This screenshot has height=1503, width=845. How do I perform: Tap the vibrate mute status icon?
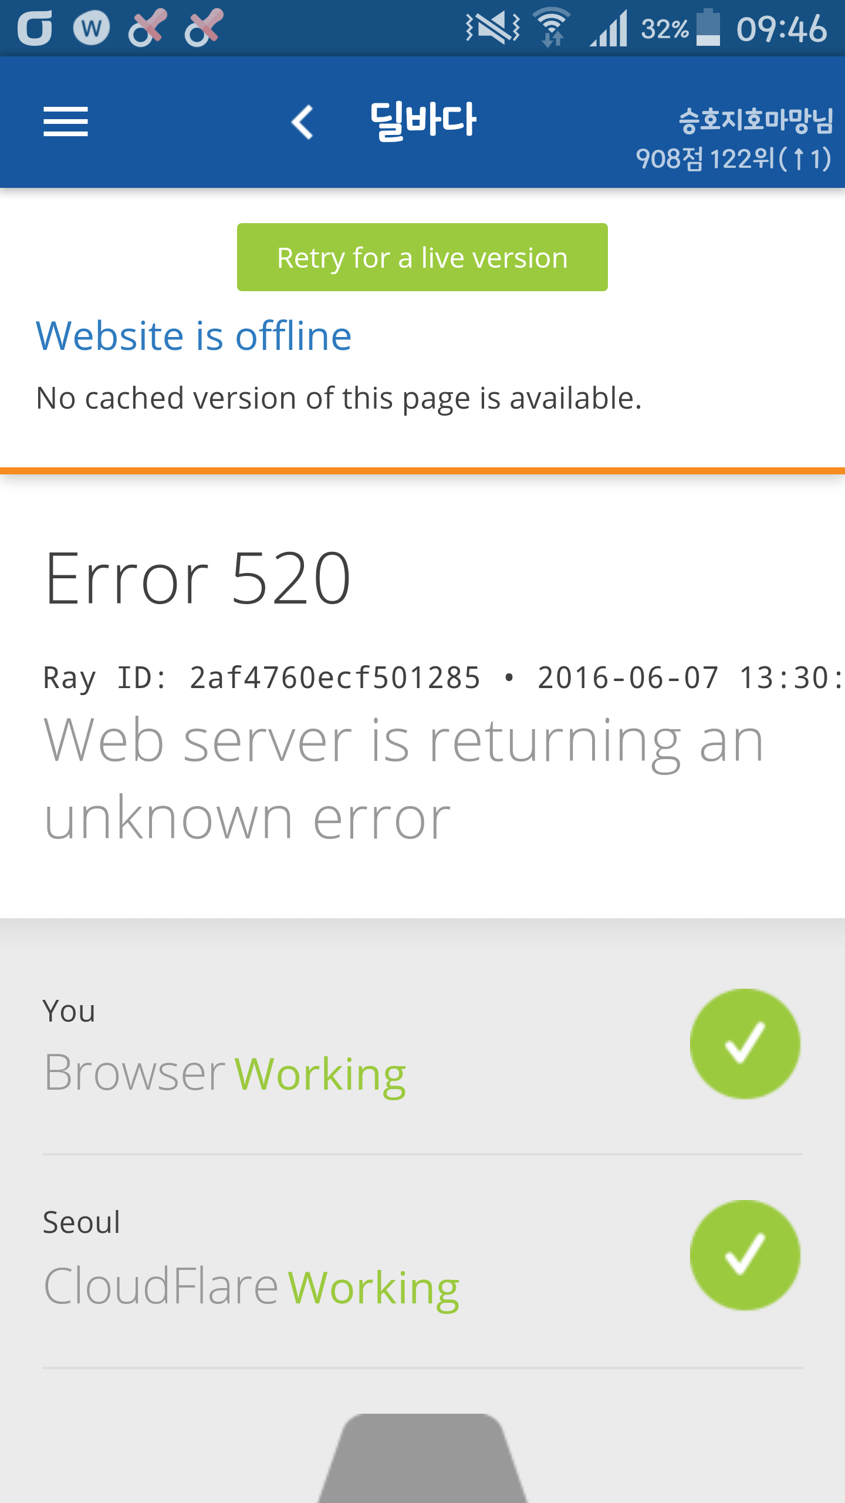pos(492,28)
